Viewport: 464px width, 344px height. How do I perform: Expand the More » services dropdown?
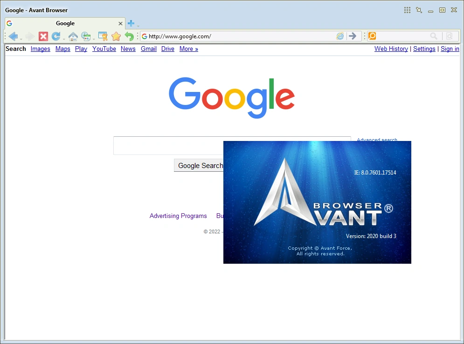coord(188,49)
